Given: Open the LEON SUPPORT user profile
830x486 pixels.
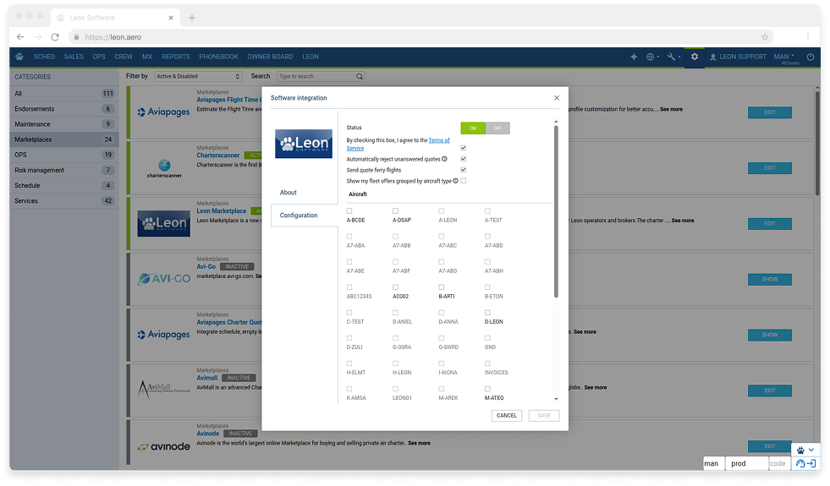Looking at the screenshot, I should click(x=738, y=57).
